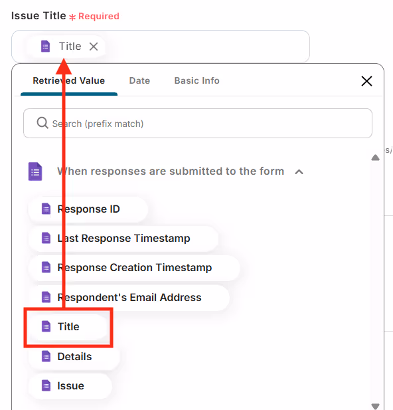The width and height of the screenshot is (393, 410).
Task: Select the Response ID value
Action: (88, 209)
